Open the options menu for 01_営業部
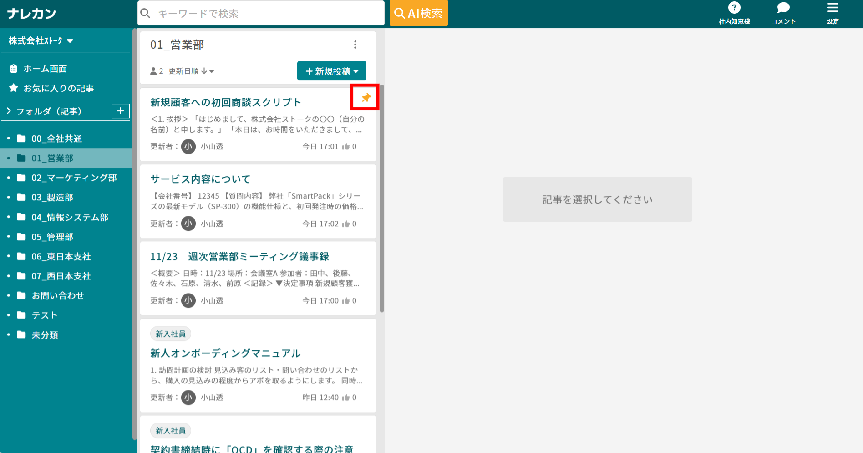 pos(355,45)
